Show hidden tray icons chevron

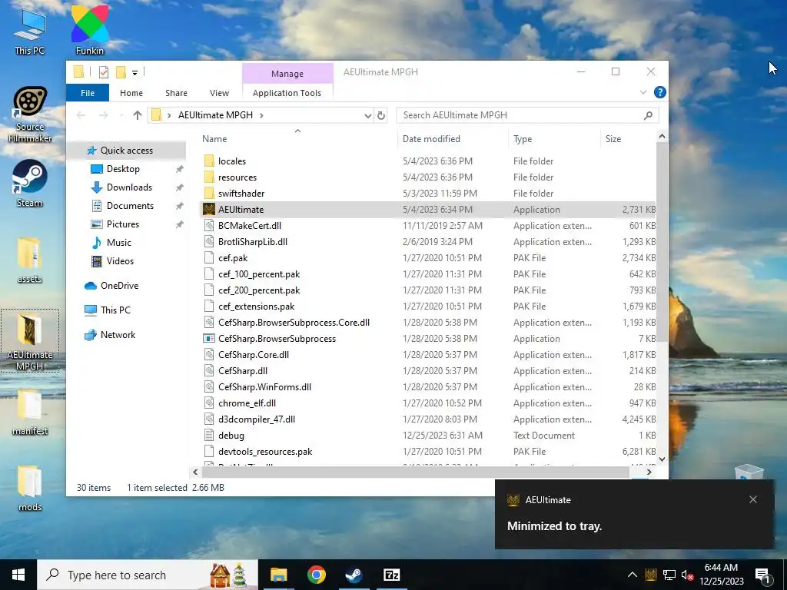pos(633,575)
